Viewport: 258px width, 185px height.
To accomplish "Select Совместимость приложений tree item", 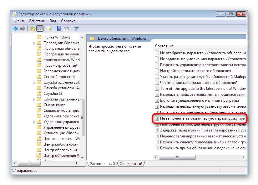I will click(61, 110).
